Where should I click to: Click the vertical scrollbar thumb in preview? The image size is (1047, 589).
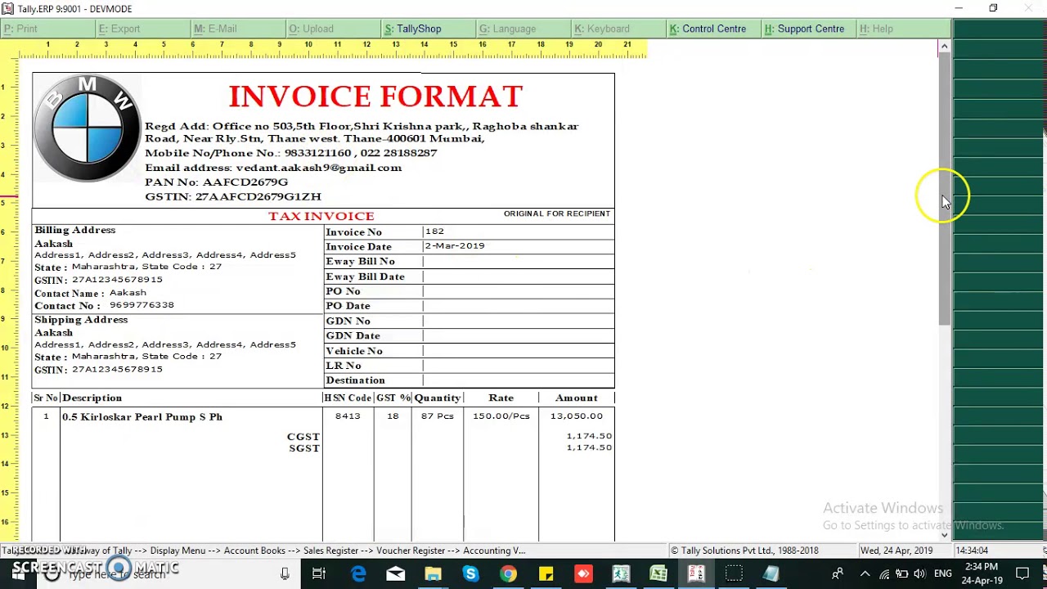944,190
